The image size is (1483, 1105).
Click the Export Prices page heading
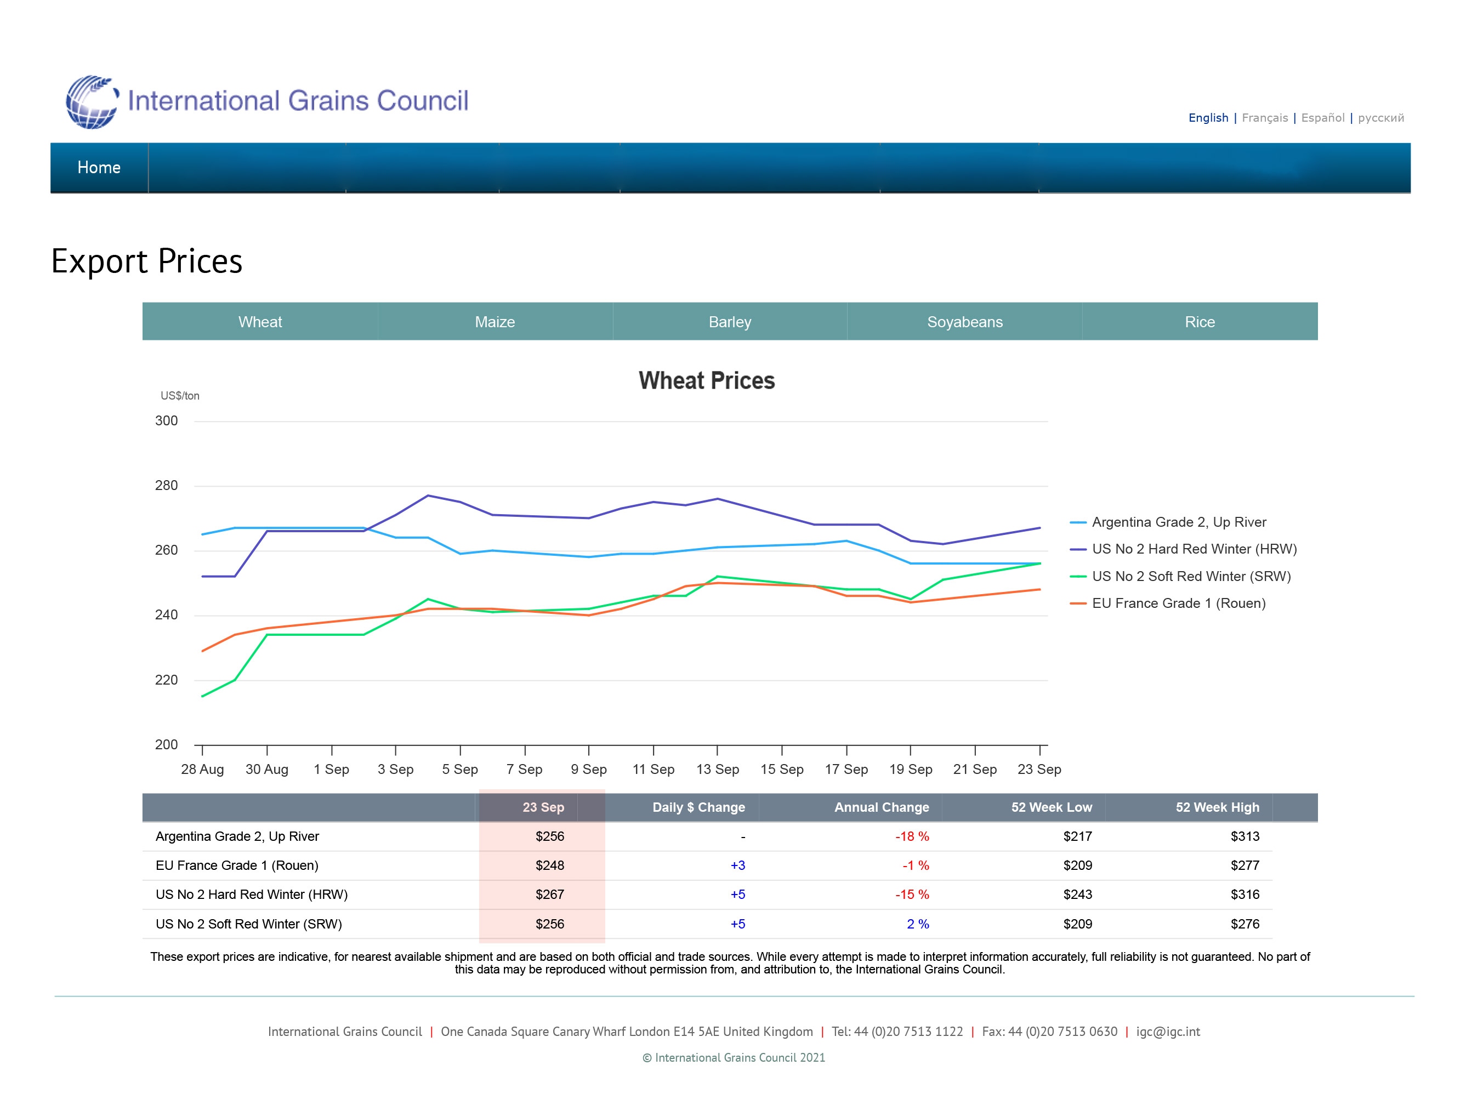[x=146, y=261]
